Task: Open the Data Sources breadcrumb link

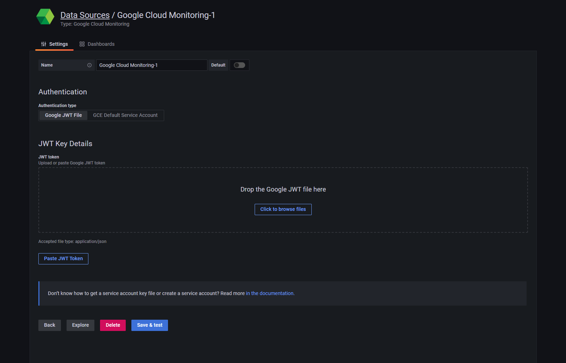Action: (x=85, y=15)
